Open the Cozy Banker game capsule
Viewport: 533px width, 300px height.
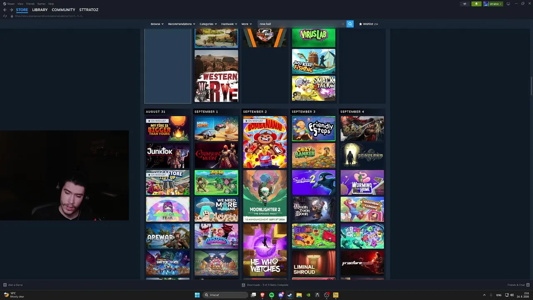314,155
